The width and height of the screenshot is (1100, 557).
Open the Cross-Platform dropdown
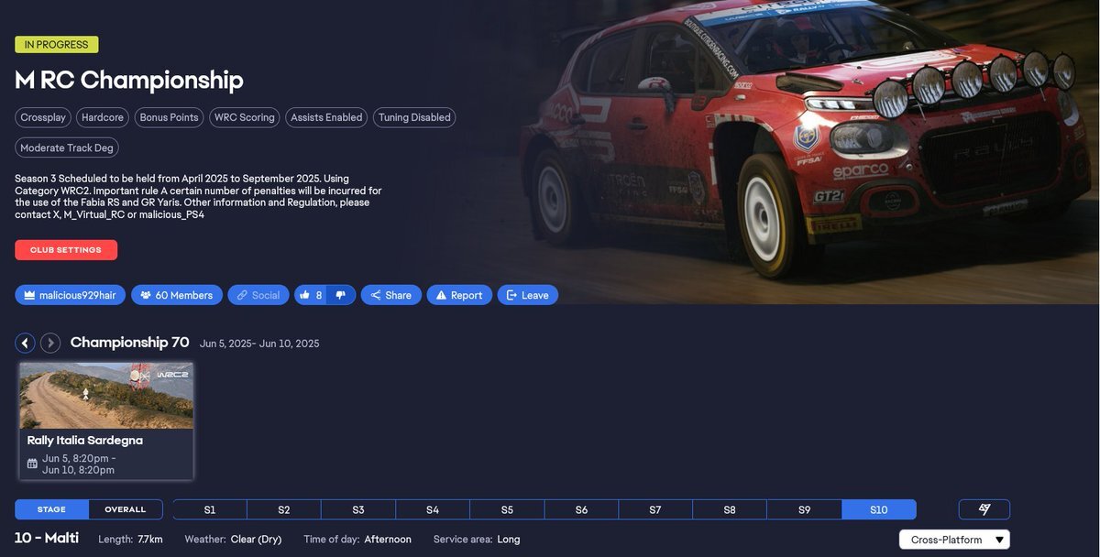954,540
